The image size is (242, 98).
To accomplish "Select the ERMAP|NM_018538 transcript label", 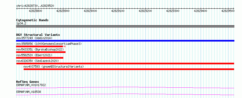I will click(29, 92).
